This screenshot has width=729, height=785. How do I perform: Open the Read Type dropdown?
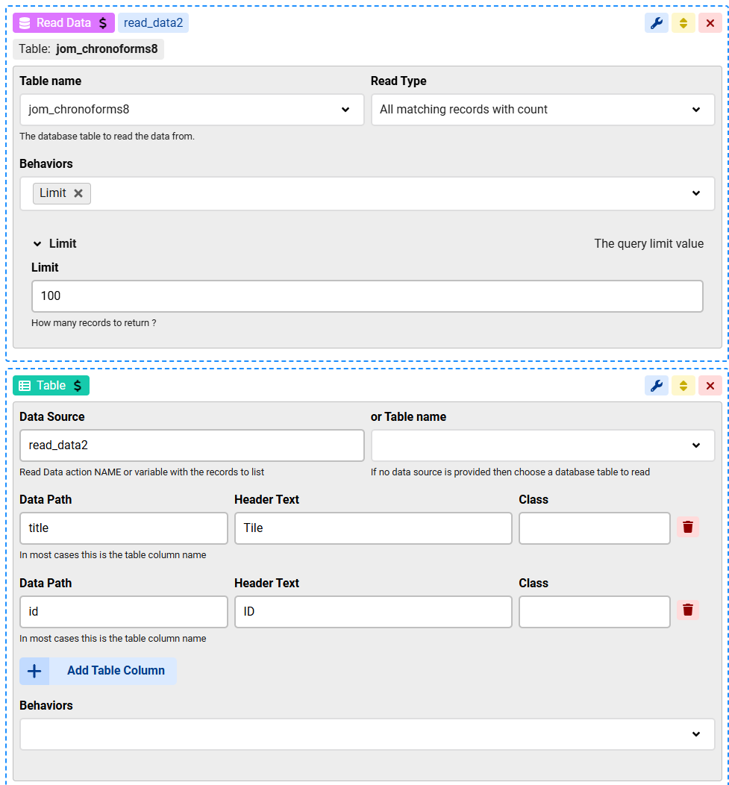(x=542, y=110)
